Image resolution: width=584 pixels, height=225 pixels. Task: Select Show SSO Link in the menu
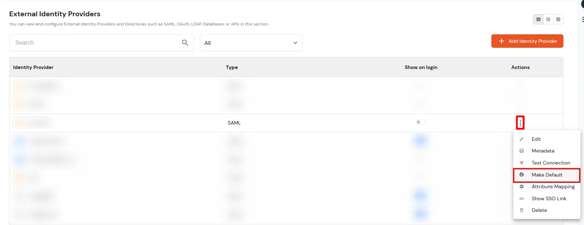547,198
